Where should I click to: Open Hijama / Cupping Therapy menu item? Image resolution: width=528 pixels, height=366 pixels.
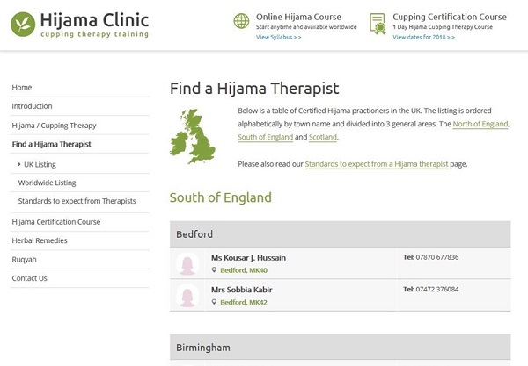pyautogui.click(x=54, y=126)
